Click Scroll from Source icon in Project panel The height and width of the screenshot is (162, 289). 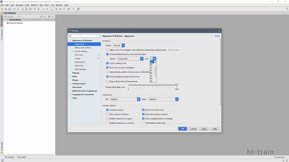tap(41, 17)
